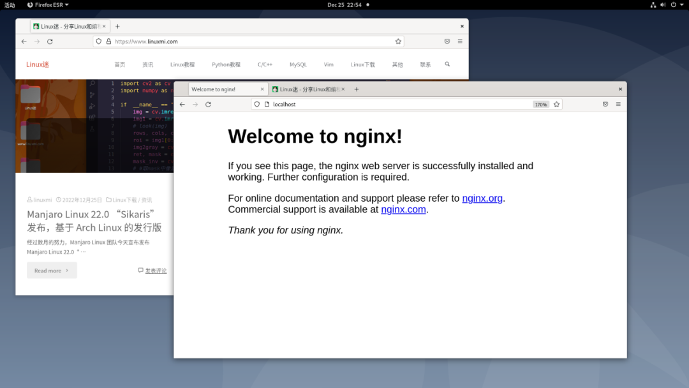Show site info page icon for localhost
Screen dimensions: 689x388
[x=267, y=105]
